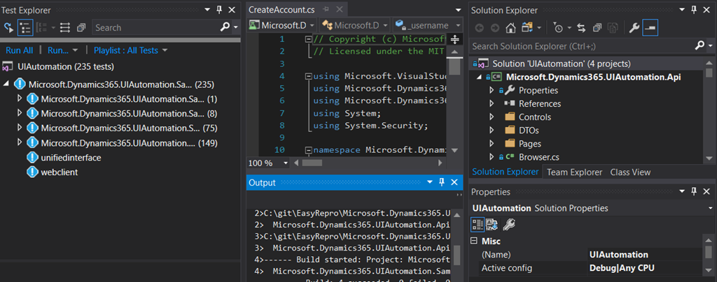Click the group by icon in Test Explorer
Screen dimensions: 717x282
pyautogui.click(x=42, y=27)
